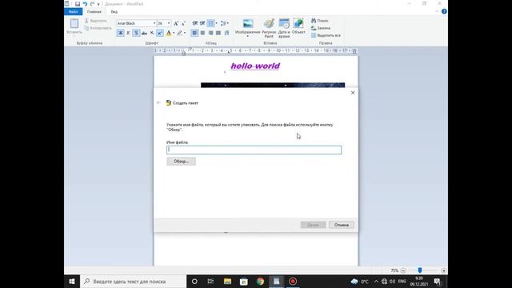This screenshot has width=512, height=288.
Task: Open the Изображение dropdown arrow
Action: tap(248, 36)
